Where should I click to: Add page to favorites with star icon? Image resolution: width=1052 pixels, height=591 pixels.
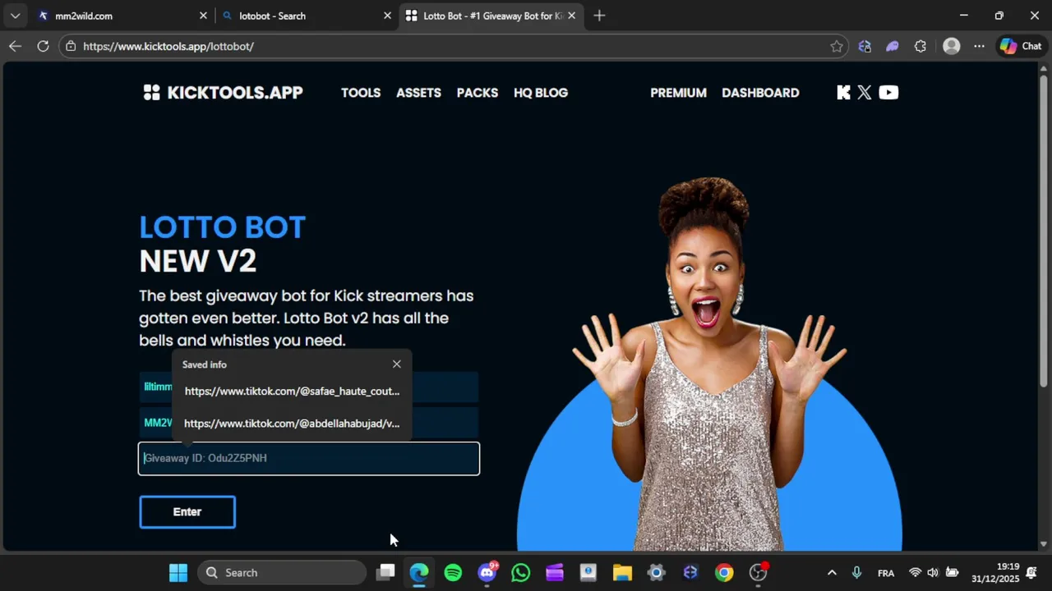coord(837,46)
